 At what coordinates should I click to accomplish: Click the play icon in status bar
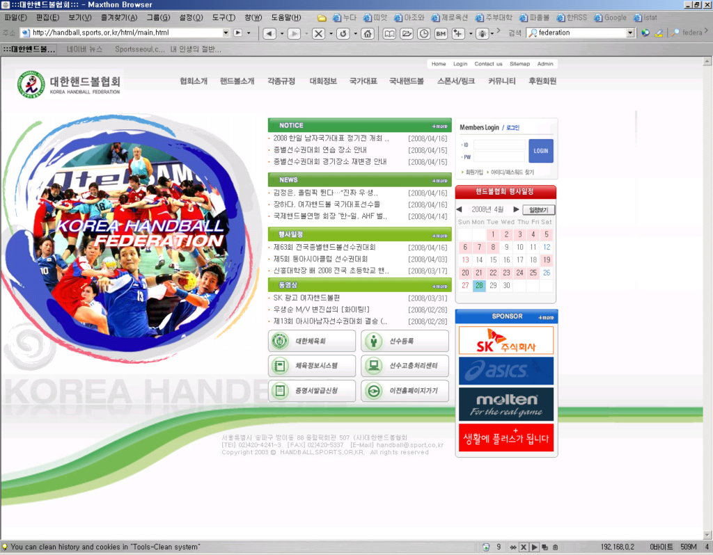coord(534,547)
